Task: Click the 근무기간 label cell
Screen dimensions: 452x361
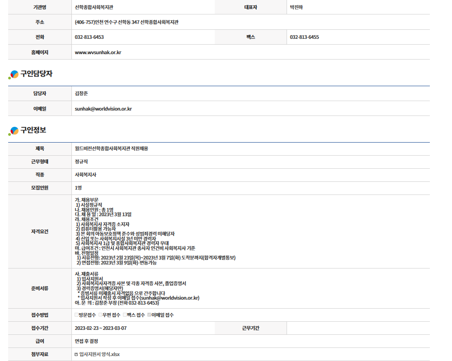Action: point(251,328)
